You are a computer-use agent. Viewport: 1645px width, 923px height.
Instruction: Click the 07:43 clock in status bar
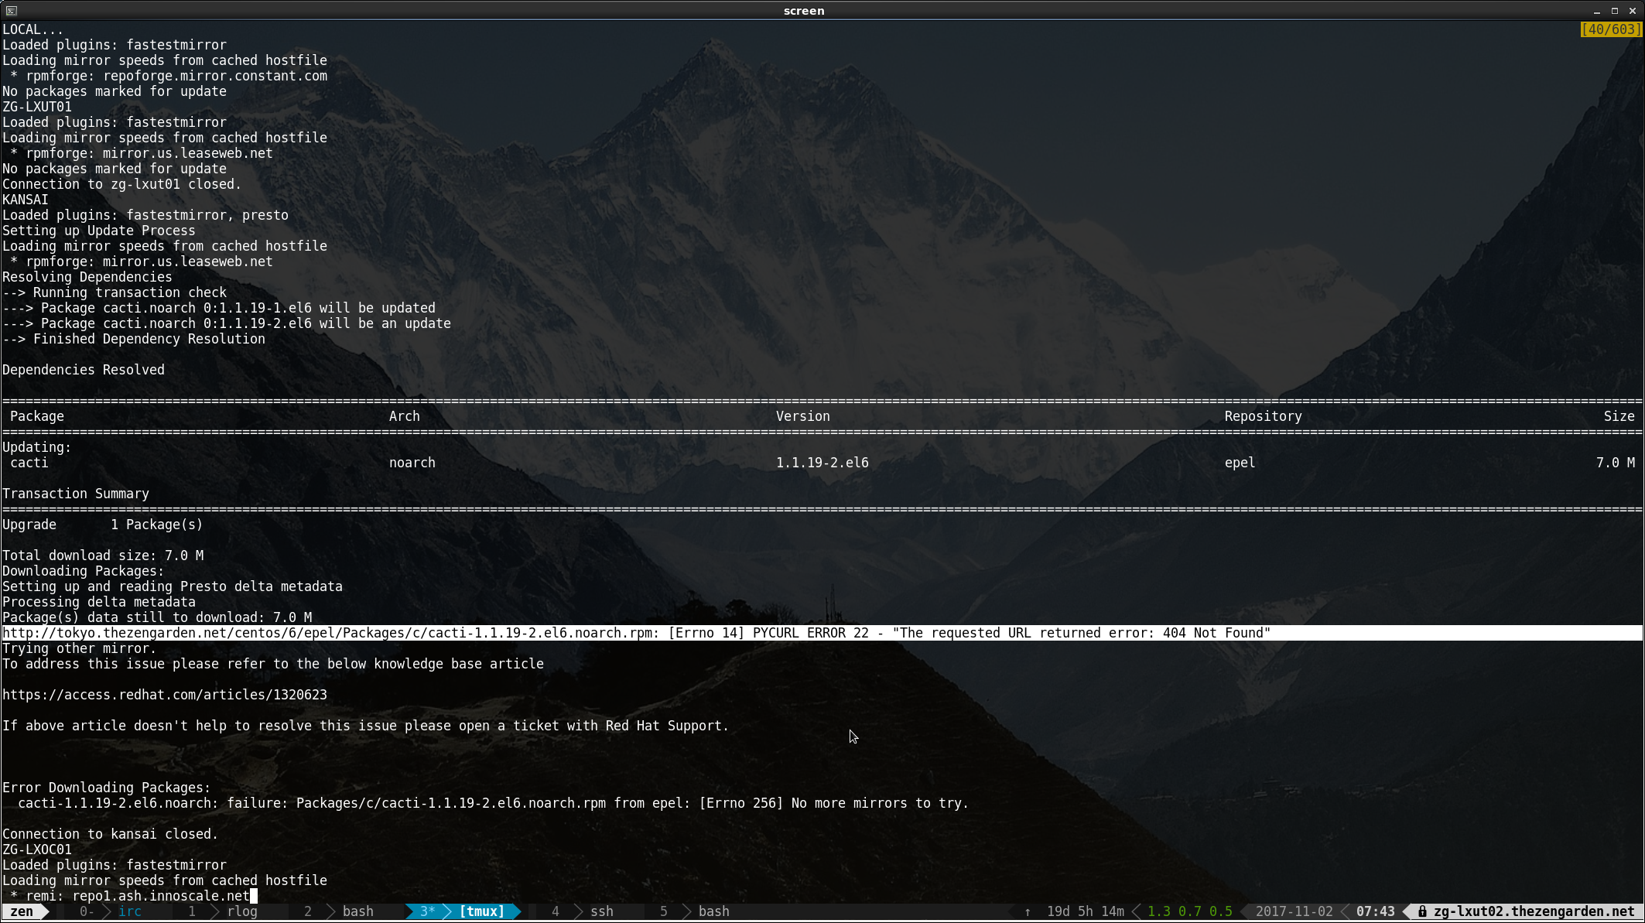tap(1376, 911)
